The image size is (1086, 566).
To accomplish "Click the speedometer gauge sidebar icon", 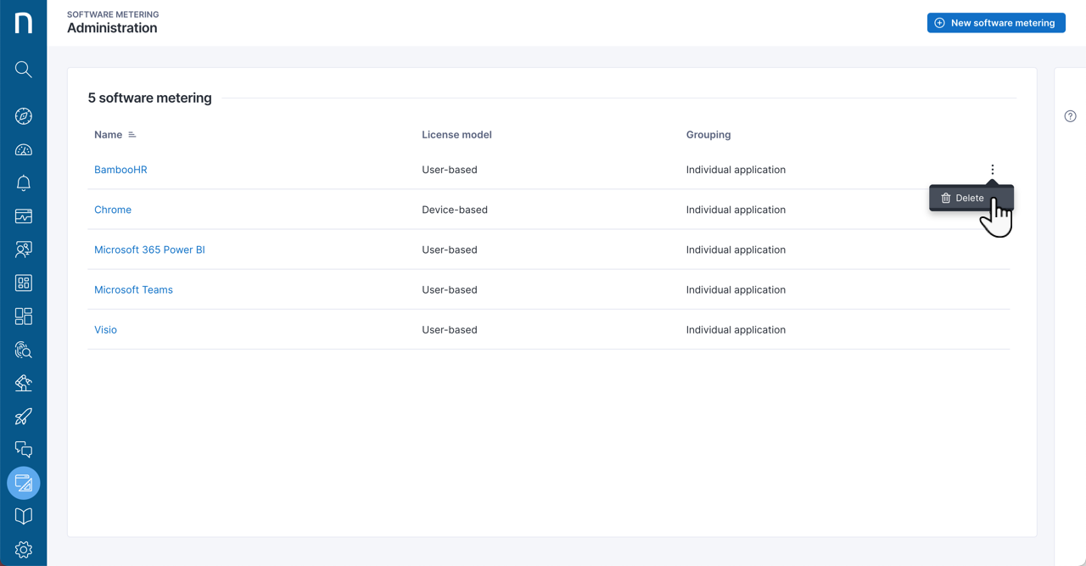I will click(x=23, y=150).
